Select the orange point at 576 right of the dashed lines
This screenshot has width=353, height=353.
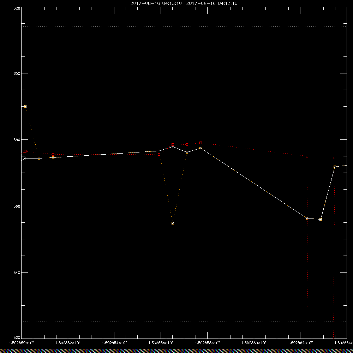tap(187, 152)
